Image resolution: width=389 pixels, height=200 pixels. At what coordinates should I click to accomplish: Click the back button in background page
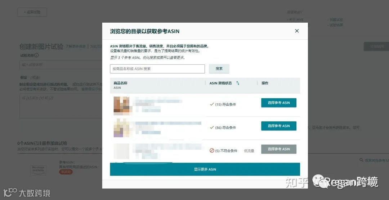click(x=32, y=12)
